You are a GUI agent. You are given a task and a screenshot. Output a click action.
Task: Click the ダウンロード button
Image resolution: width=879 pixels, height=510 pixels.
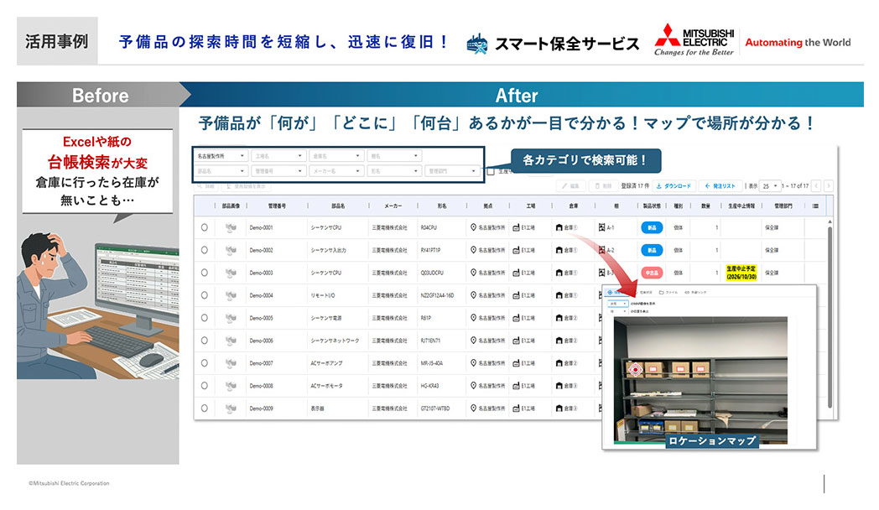674,185
